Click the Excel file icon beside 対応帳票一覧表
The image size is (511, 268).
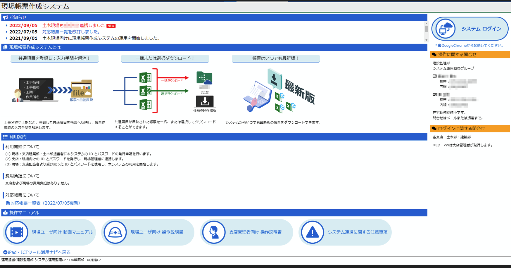pos(8,203)
